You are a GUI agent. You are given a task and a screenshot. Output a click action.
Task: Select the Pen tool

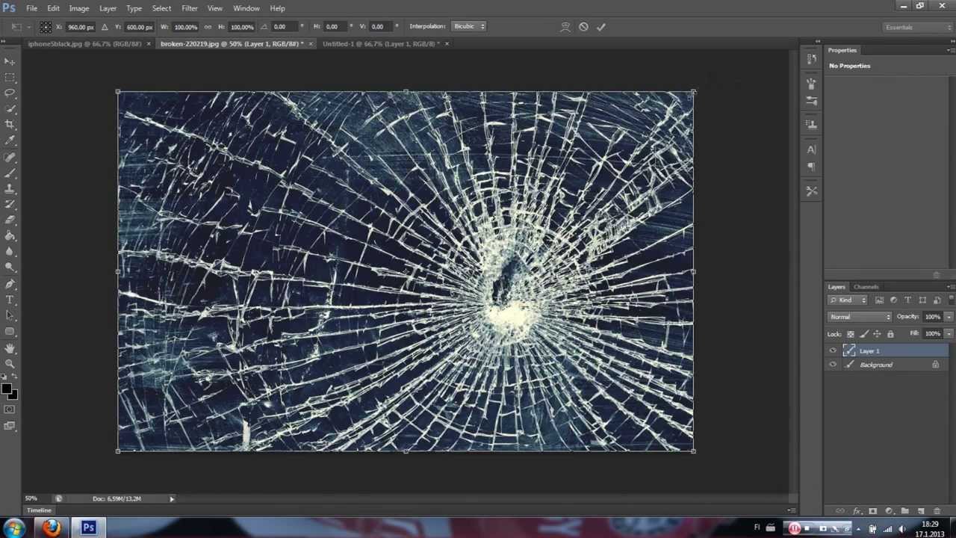click(x=10, y=284)
